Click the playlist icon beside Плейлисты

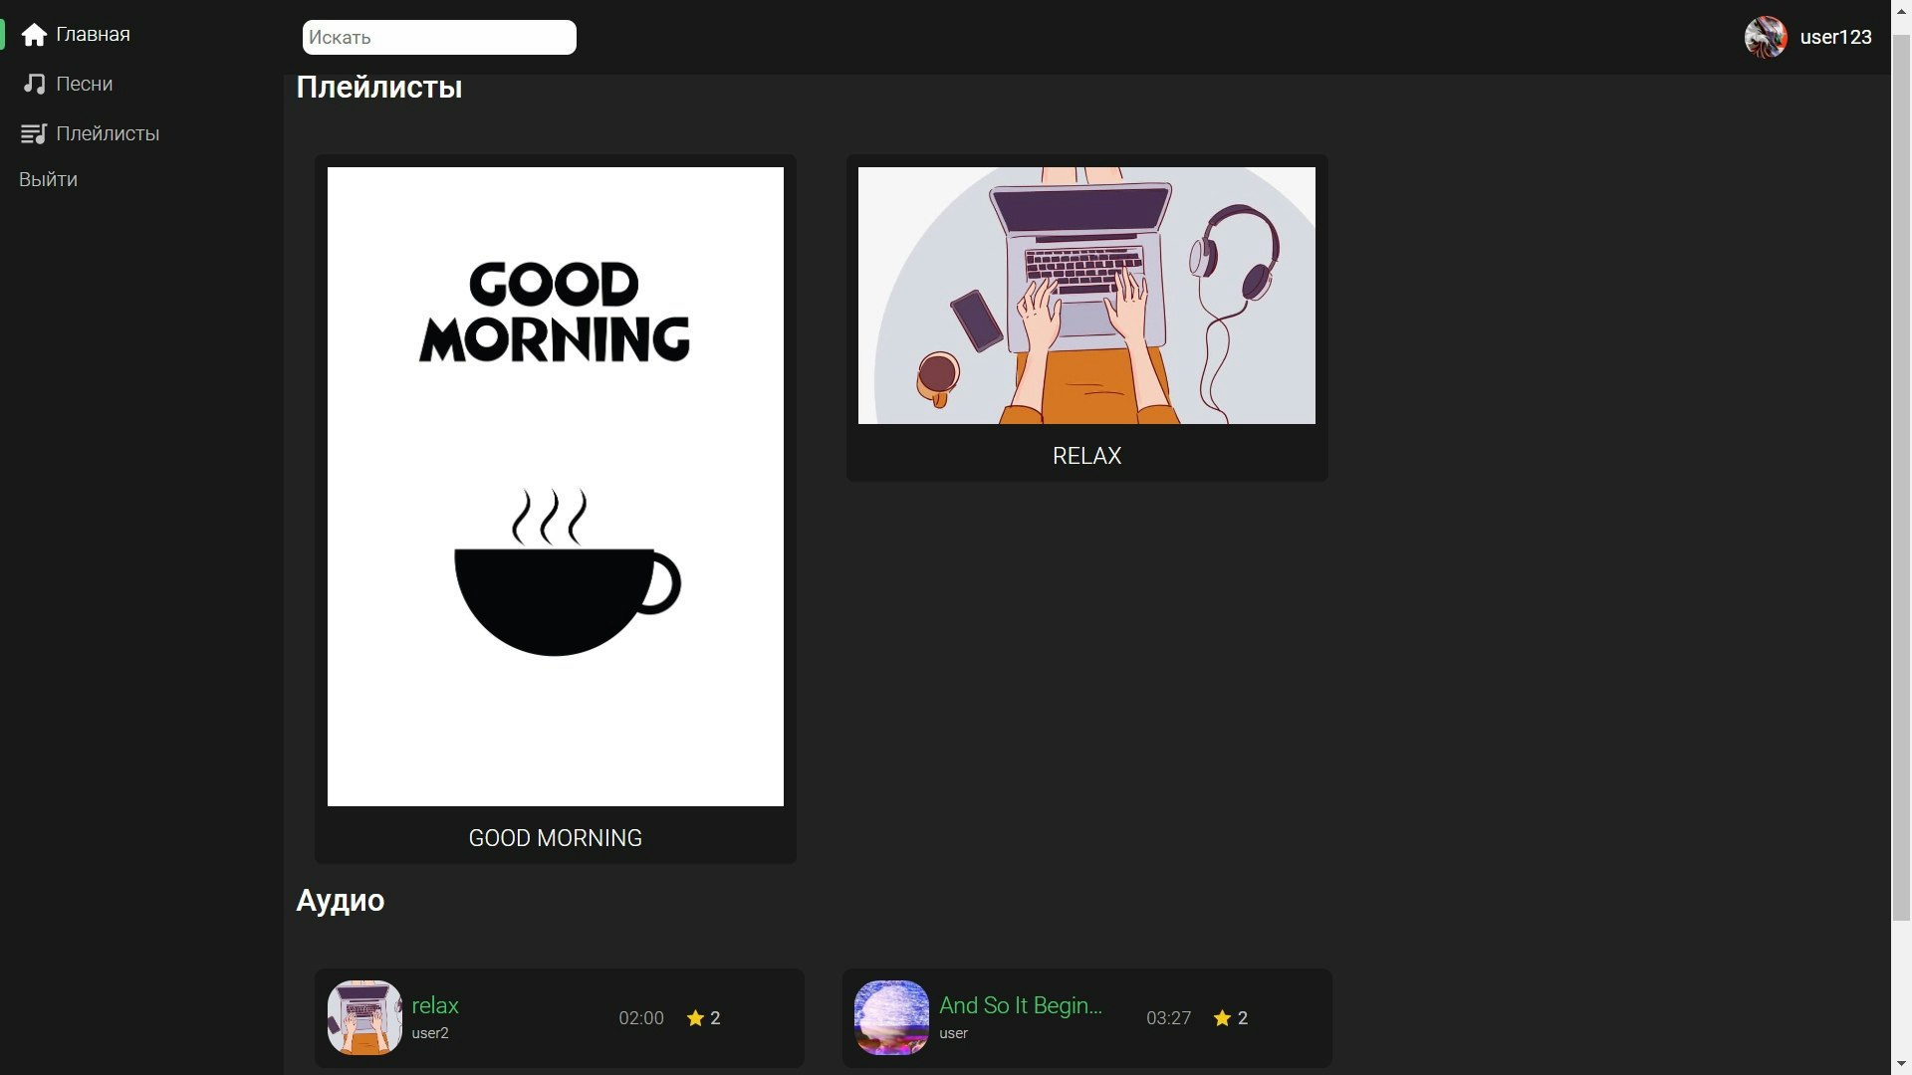[x=34, y=133]
